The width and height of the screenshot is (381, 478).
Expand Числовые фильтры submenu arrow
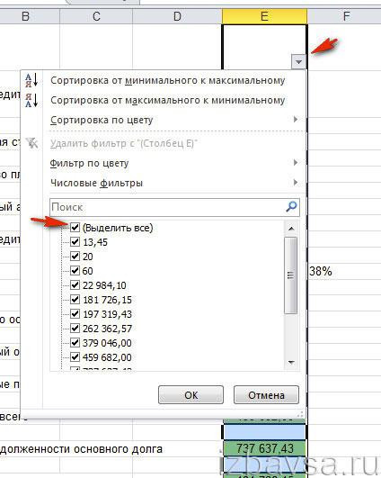coord(296,183)
